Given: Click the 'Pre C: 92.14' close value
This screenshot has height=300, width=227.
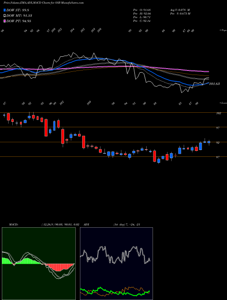Looking at the screenshot, I should pos(142,21).
